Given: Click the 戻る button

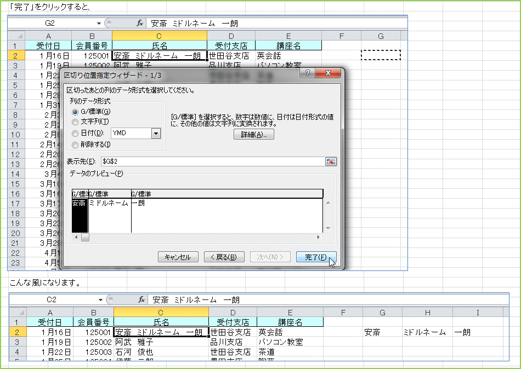Looking at the screenshot, I should (224, 257).
